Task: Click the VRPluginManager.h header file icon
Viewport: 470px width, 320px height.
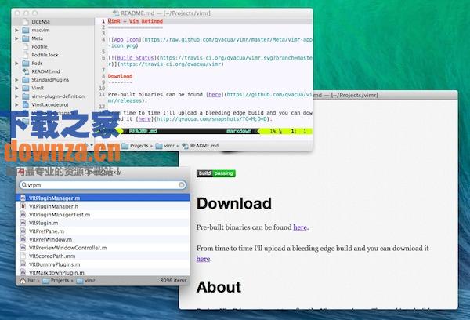Action: pos(23,206)
